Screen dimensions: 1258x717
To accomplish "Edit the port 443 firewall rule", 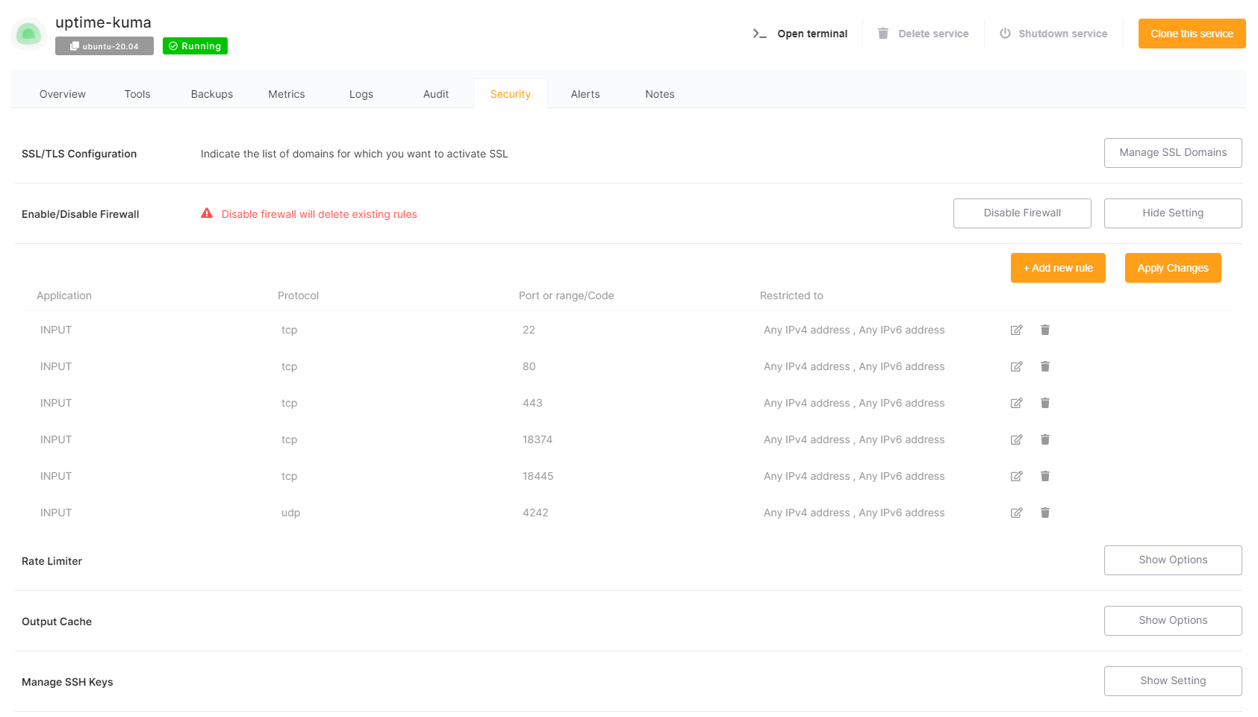I will pos(1016,403).
